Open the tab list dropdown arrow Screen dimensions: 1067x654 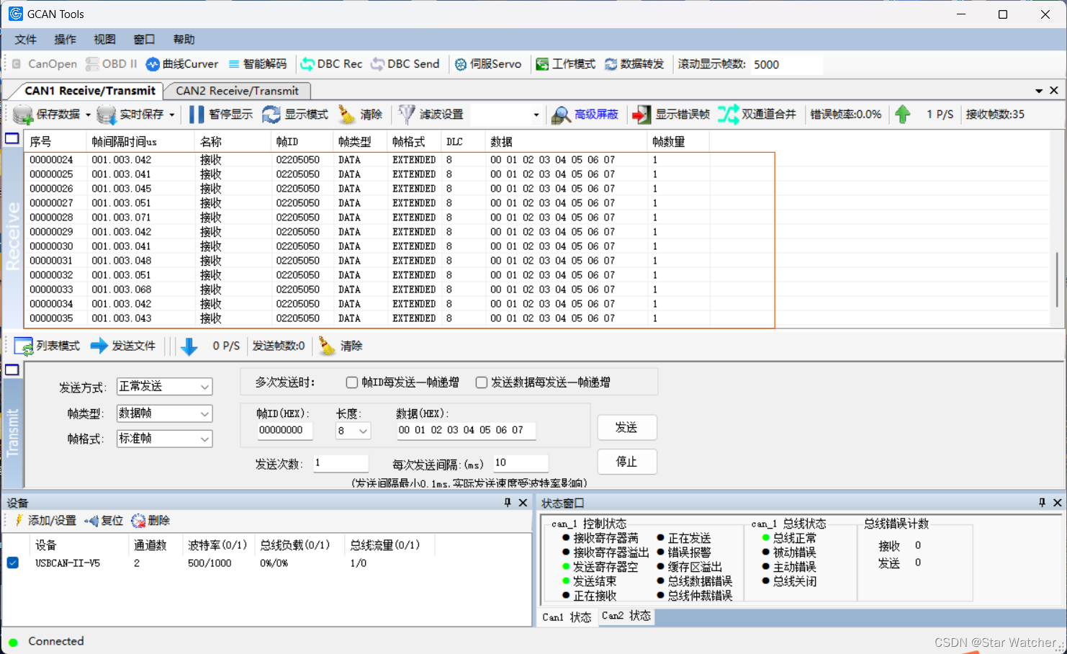1039,91
